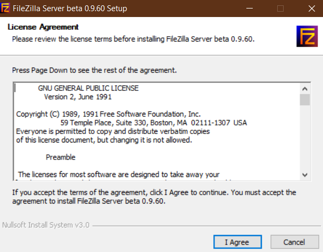Click the license scrollbar down arrow
Screen dimensions: 323x252
coord(305,175)
